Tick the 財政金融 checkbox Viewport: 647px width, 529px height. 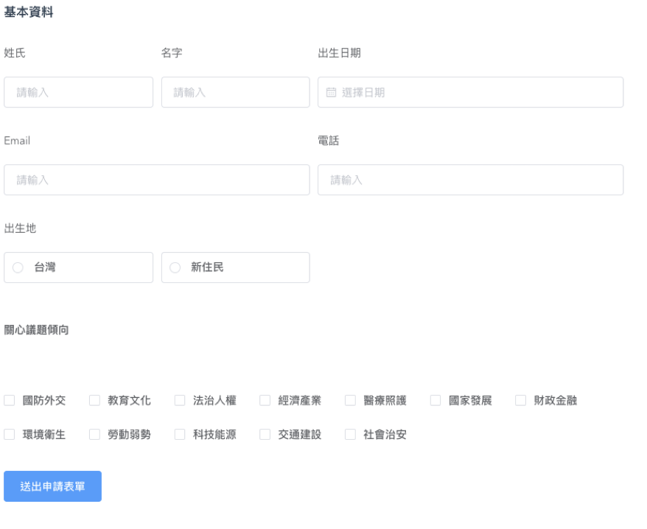pyautogui.click(x=521, y=400)
